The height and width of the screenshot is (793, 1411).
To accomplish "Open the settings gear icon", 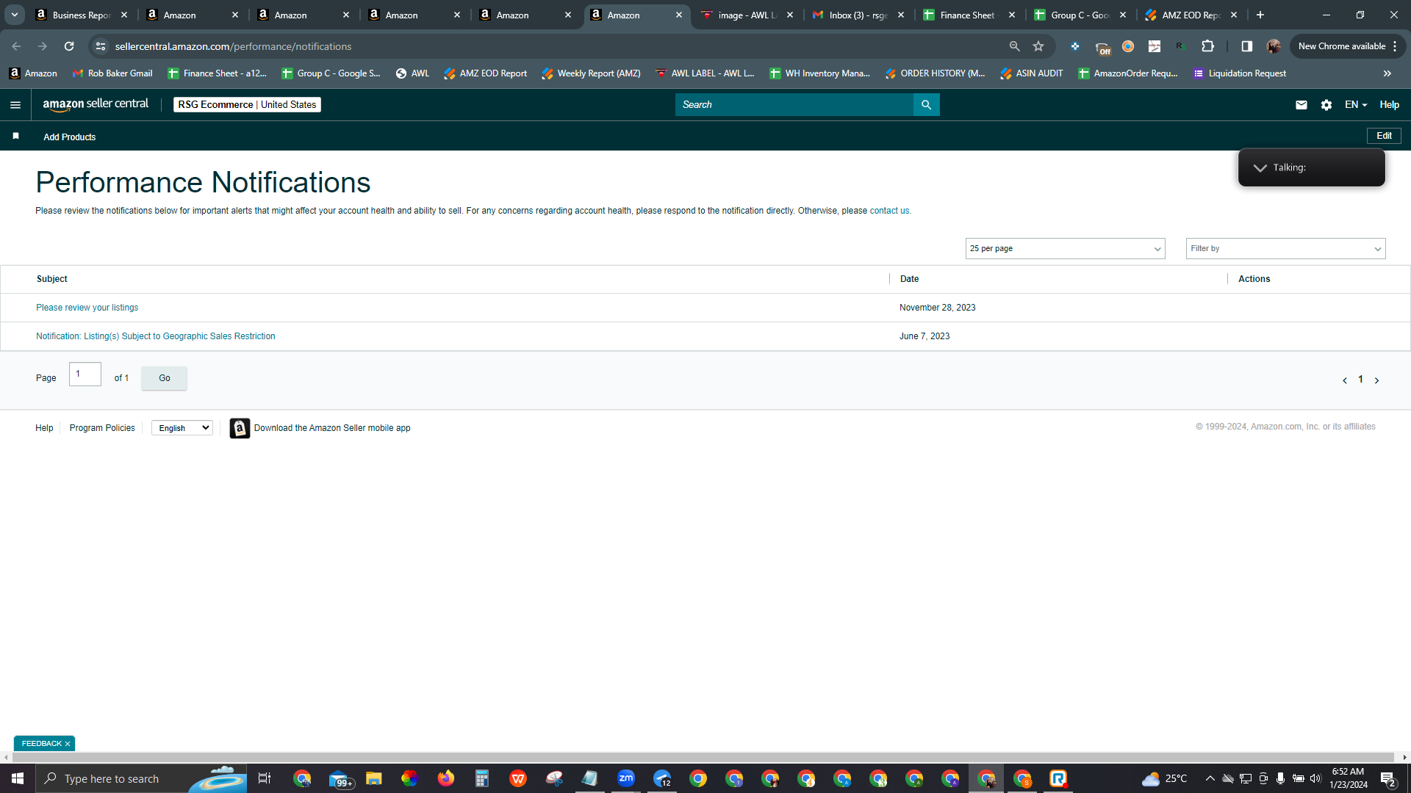I will pos(1326,105).
